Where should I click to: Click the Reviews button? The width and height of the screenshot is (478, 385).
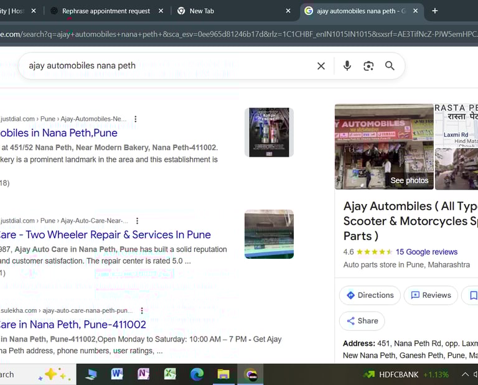(431, 295)
